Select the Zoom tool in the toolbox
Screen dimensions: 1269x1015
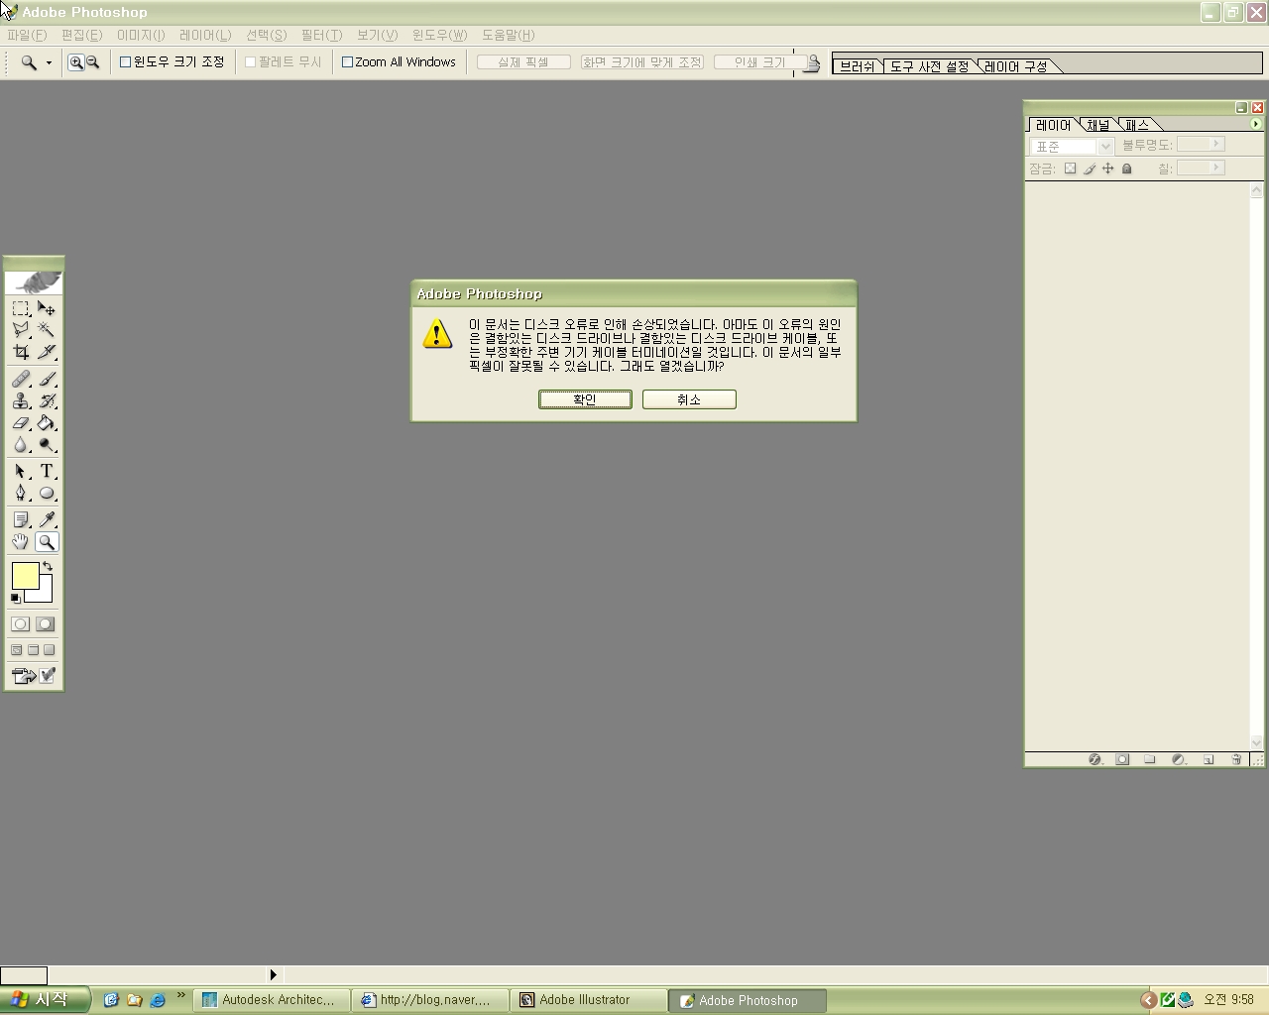(x=47, y=542)
